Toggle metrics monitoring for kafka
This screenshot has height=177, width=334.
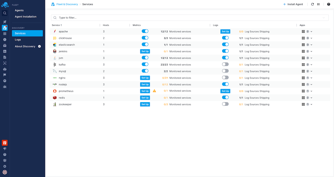pyautogui.click(x=145, y=64)
